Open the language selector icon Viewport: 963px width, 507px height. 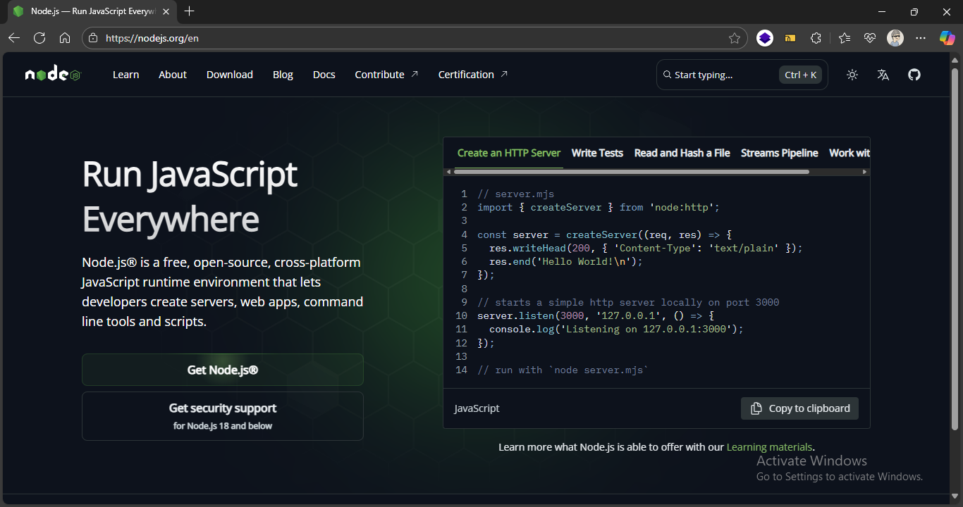883,74
